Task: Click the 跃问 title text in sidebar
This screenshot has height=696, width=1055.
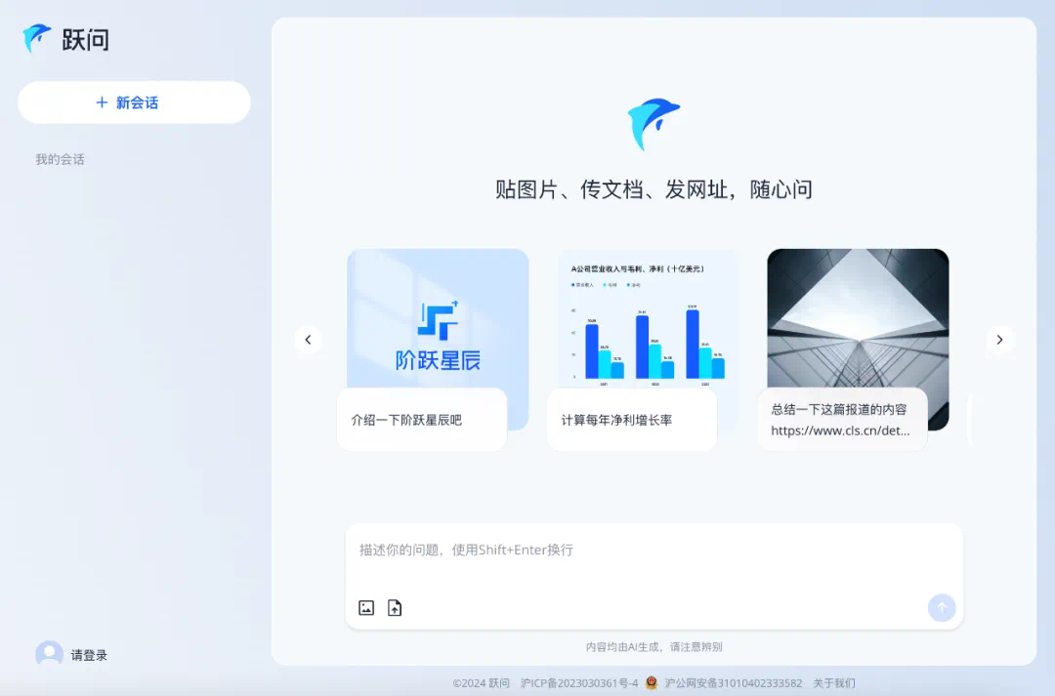Action: (85, 40)
